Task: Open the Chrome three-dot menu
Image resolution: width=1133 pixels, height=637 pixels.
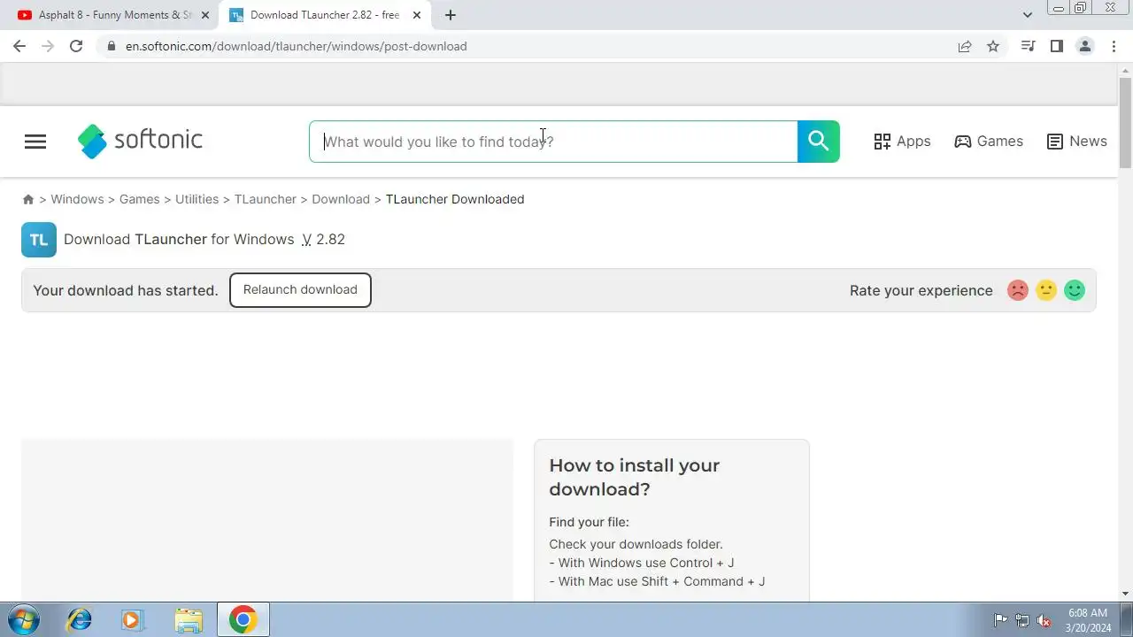Action: point(1114,46)
